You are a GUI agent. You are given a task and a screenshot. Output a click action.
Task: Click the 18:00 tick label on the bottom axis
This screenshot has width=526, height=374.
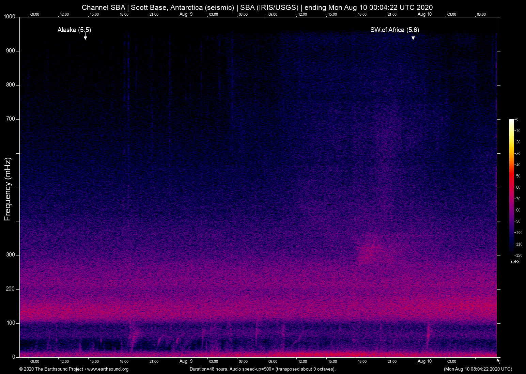click(124, 361)
